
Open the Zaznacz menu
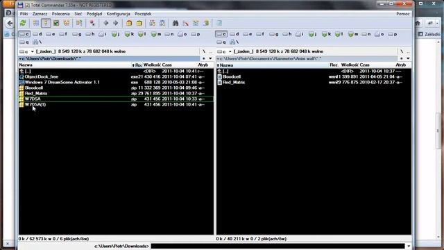pos(40,14)
